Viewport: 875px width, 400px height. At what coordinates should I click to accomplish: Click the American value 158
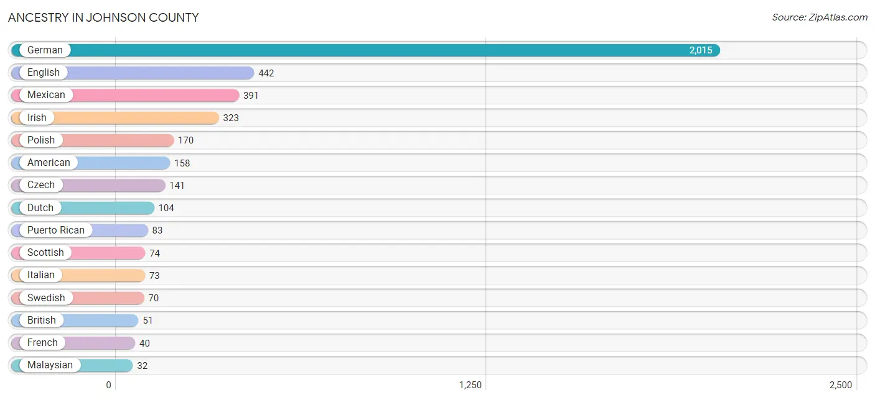point(182,163)
